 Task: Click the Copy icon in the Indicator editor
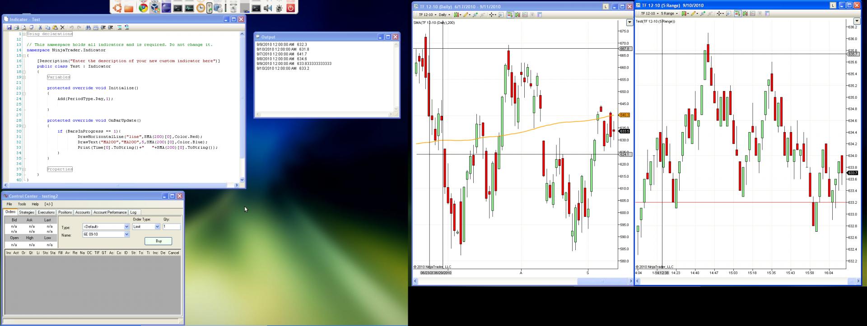47,28
